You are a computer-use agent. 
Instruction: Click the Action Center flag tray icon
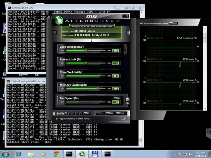[x=180, y=154]
